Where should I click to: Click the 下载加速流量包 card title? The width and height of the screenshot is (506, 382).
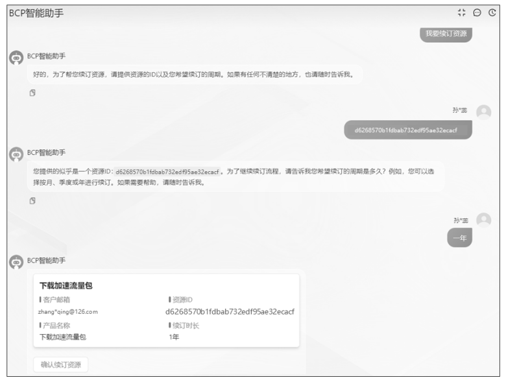tap(66, 285)
